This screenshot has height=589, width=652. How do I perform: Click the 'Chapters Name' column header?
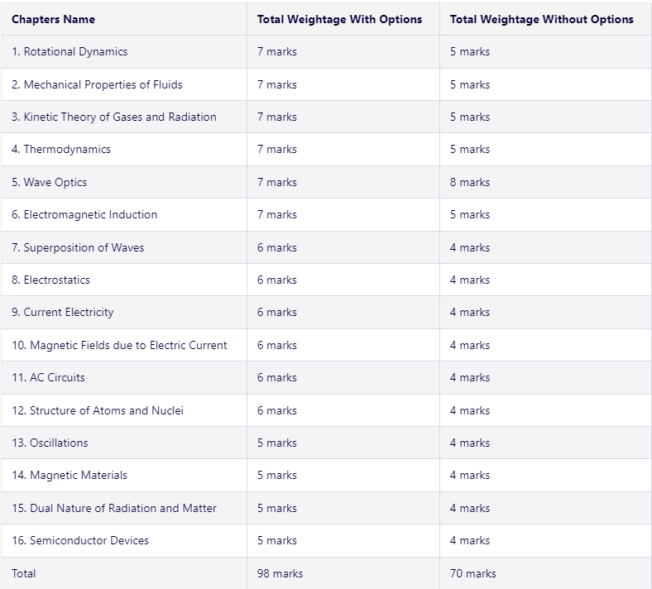tap(53, 19)
